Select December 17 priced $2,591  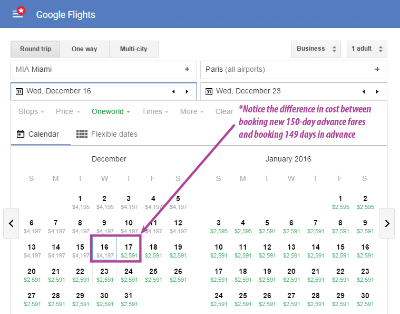(x=129, y=251)
